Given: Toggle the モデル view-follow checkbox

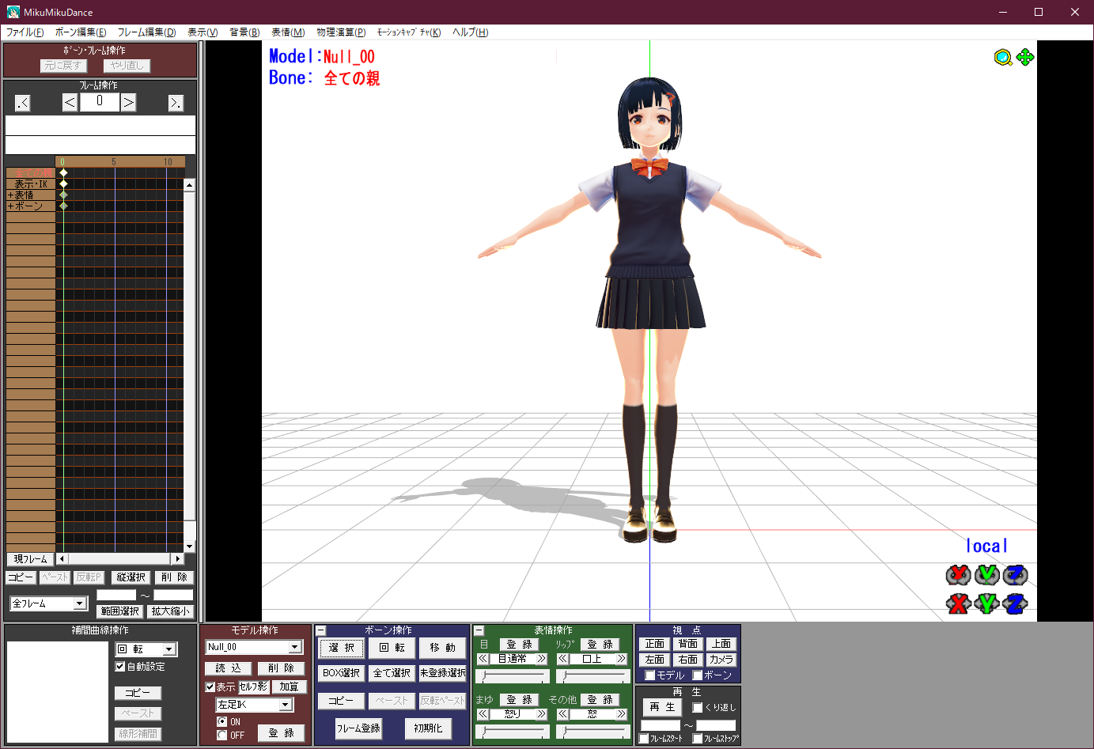Looking at the screenshot, I should (649, 675).
